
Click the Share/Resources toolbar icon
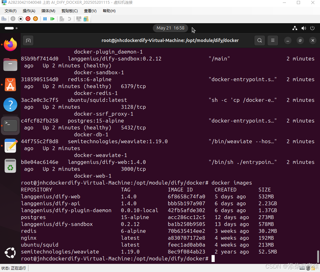pyautogui.click(x=86, y=19)
